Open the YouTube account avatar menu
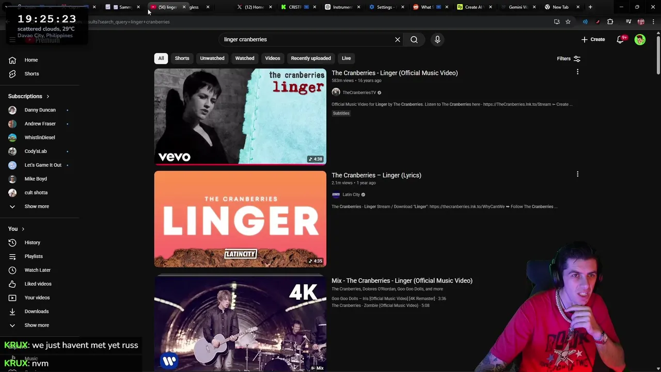 tap(640, 39)
